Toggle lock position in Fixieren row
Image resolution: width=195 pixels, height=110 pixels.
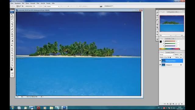[168, 57]
